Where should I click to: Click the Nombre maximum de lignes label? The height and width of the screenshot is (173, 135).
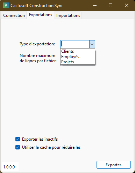coord(38,58)
